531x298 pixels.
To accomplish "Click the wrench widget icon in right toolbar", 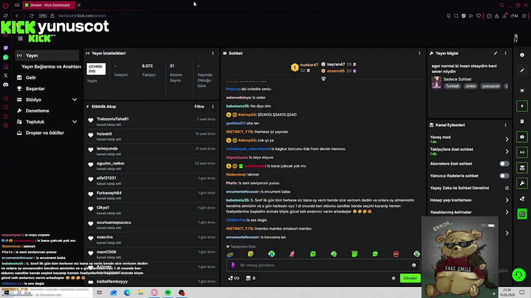I will [522, 183].
